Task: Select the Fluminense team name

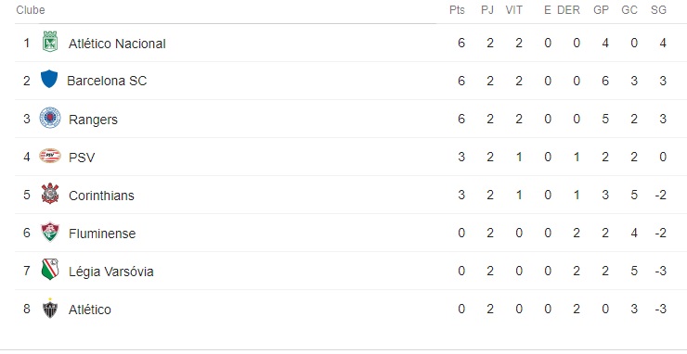Action: click(102, 234)
